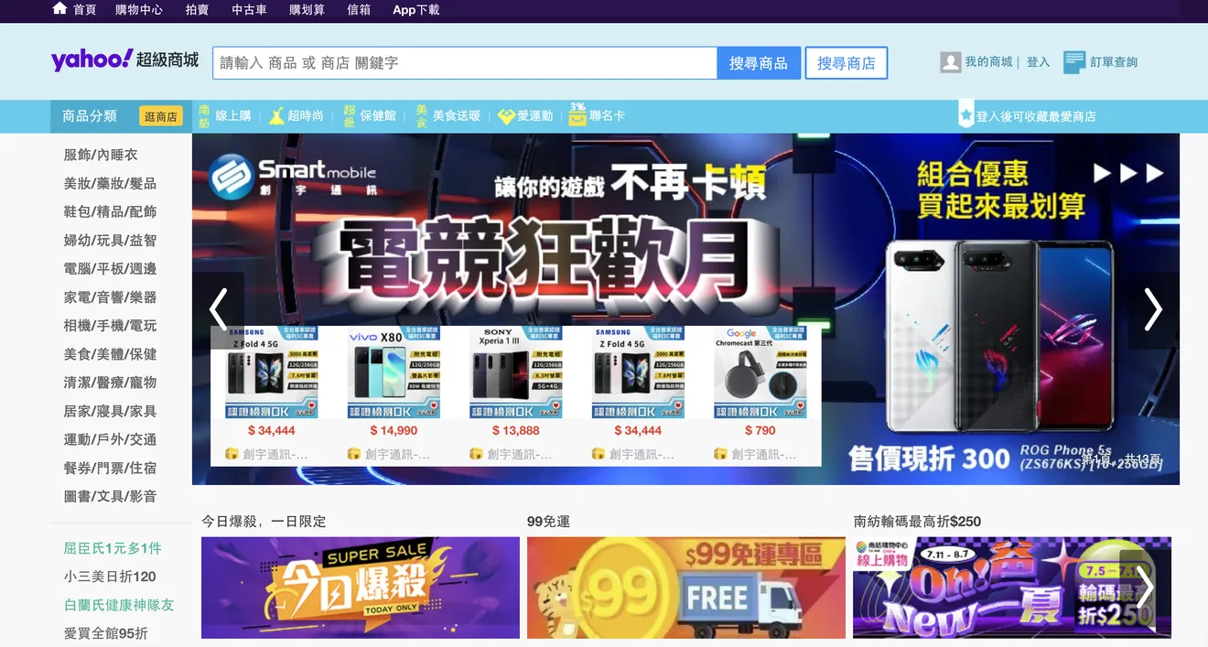Image resolution: width=1208 pixels, height=647 pixels.
Task: Show next slide of main banner
Action: coord(1153,309)
